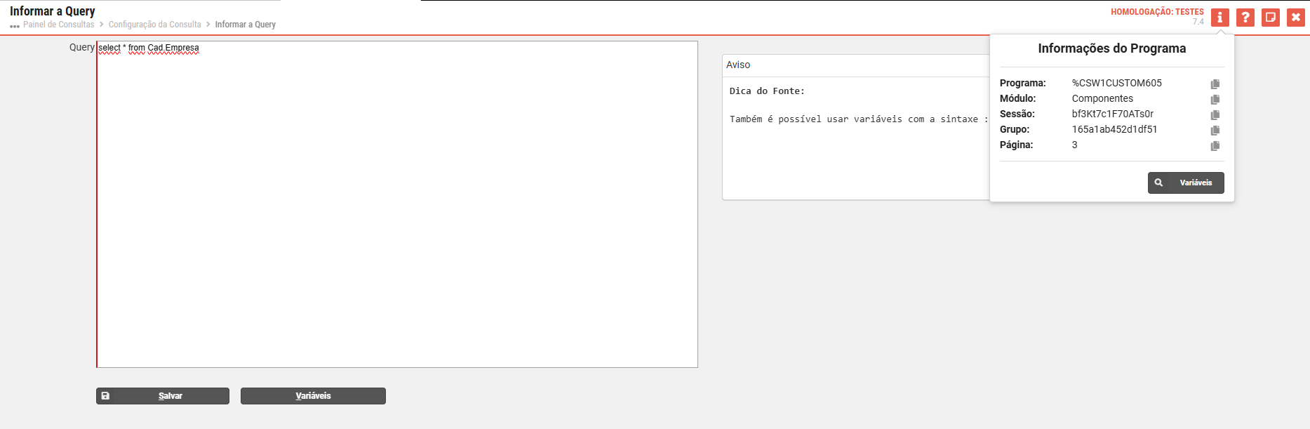Click the Informar a Query breadcrumb item
The height and width of the screenshot is (429, 1310).
point(245,25)
